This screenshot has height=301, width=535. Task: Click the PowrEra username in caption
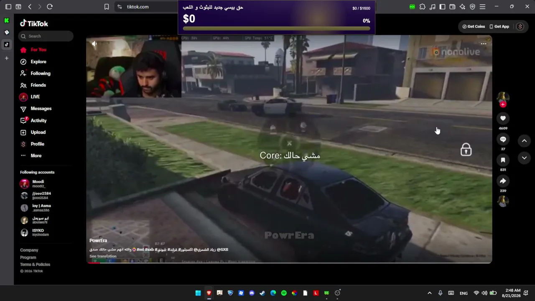point(98,240)
